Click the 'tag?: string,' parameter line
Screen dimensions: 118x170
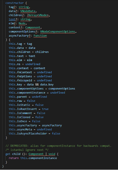[x=19, y=7]
